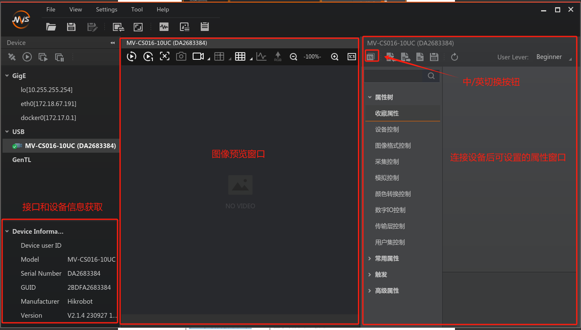Viewport: 581px width, 330px height.
Task: Click the zoom in magnifier icon
Action: 335,57
